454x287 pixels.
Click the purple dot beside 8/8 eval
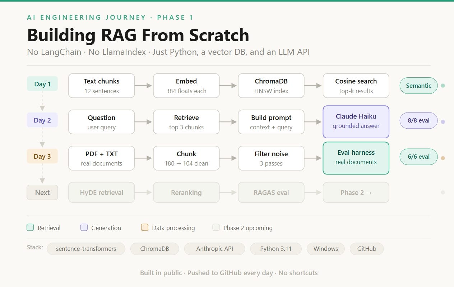click(x=443, y=122)
